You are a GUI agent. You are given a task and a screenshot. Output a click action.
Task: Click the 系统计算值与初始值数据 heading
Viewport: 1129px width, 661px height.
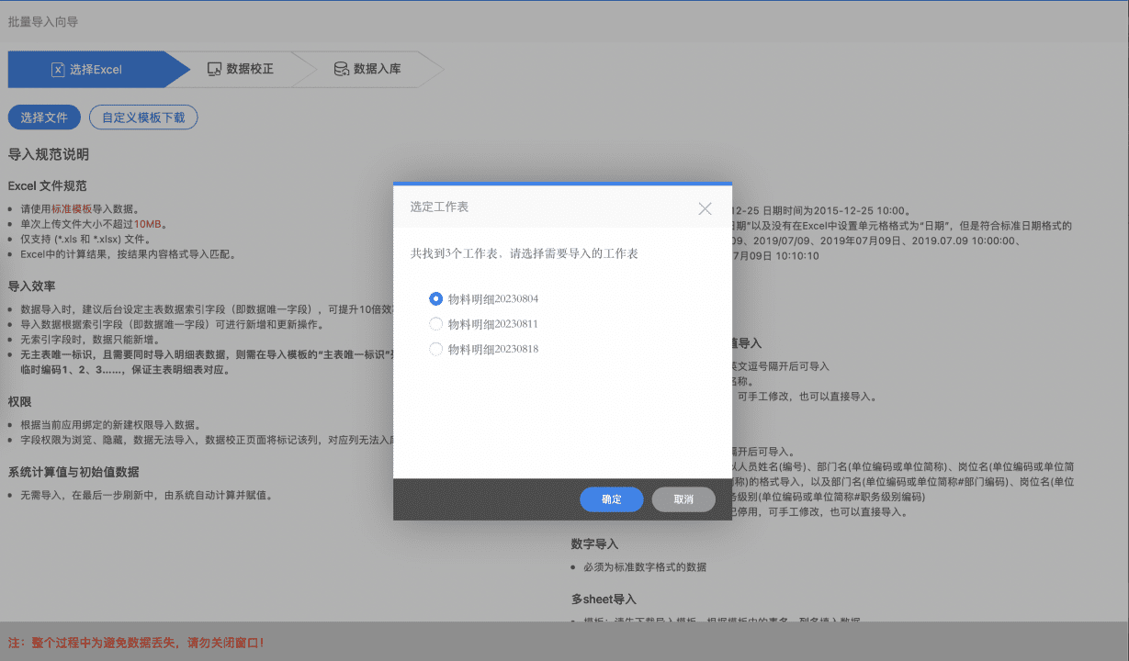coord(73,472)
